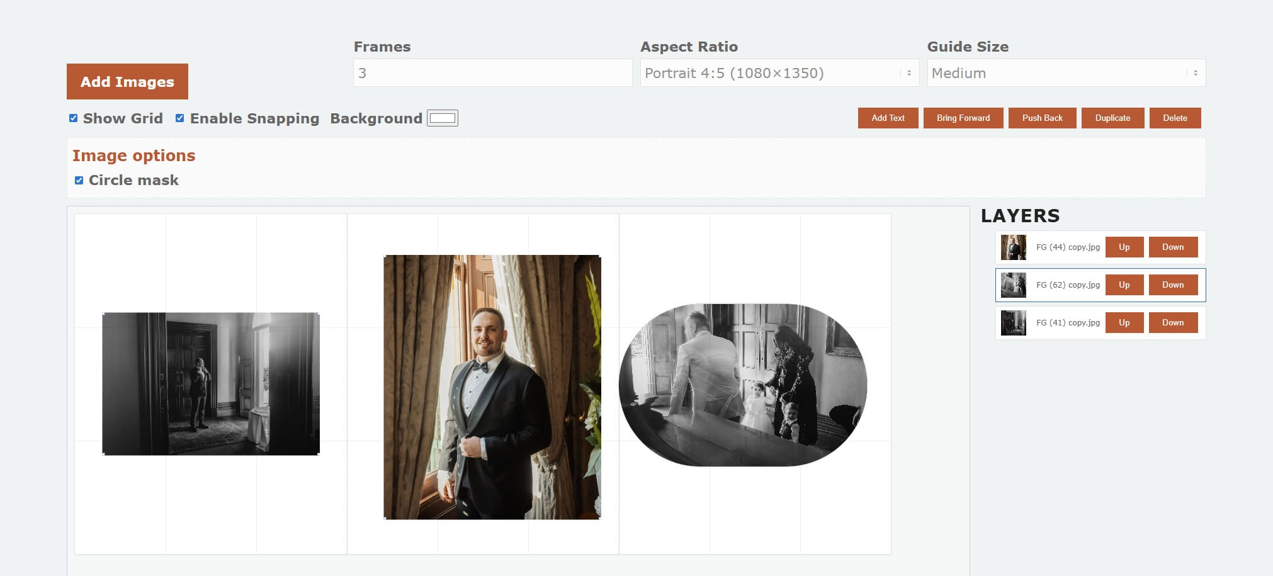Open the Background color picker
The height and width of the screenshot is (576, 1273).
tap(443, 118)
